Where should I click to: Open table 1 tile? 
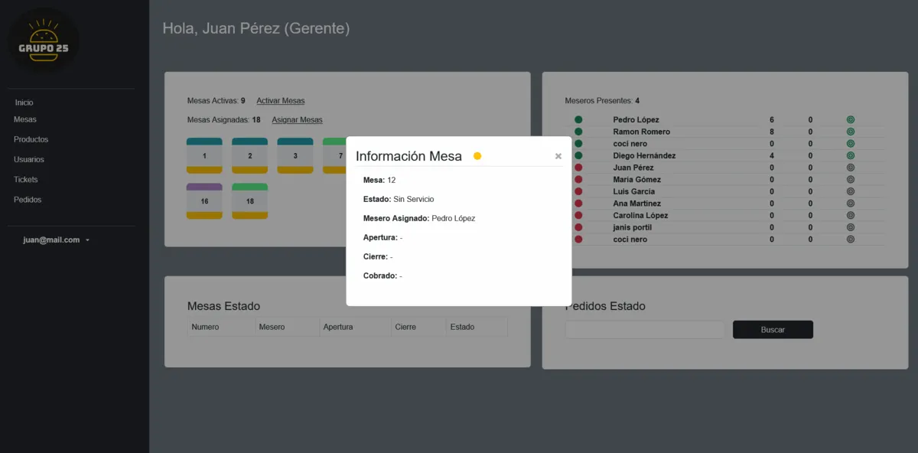pyautogui.click(x=204, y=155)
